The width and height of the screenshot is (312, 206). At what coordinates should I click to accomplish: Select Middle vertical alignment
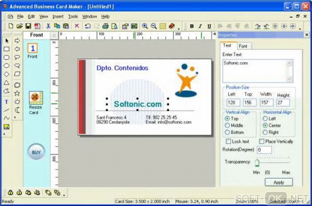pyautogui.click(x=227, y=125)
